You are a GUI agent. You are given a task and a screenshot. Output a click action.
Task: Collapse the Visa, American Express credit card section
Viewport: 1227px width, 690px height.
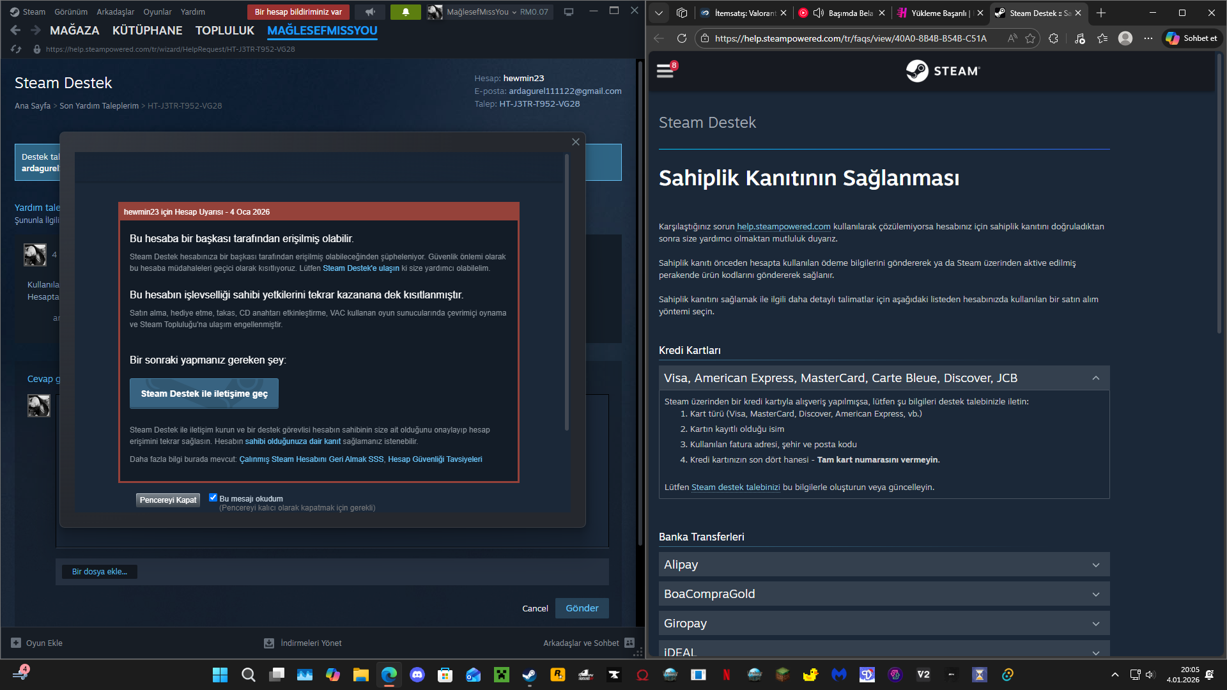(x=884, y=378)
